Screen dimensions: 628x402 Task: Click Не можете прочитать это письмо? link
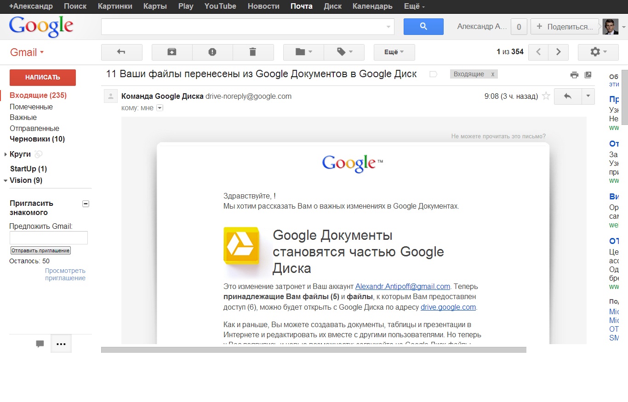click(498, 136)
